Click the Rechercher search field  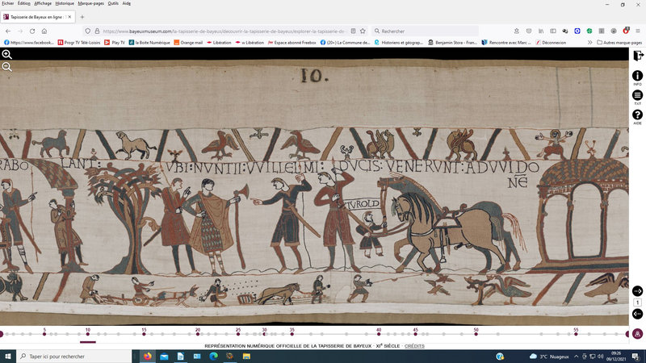coord(425,31)
